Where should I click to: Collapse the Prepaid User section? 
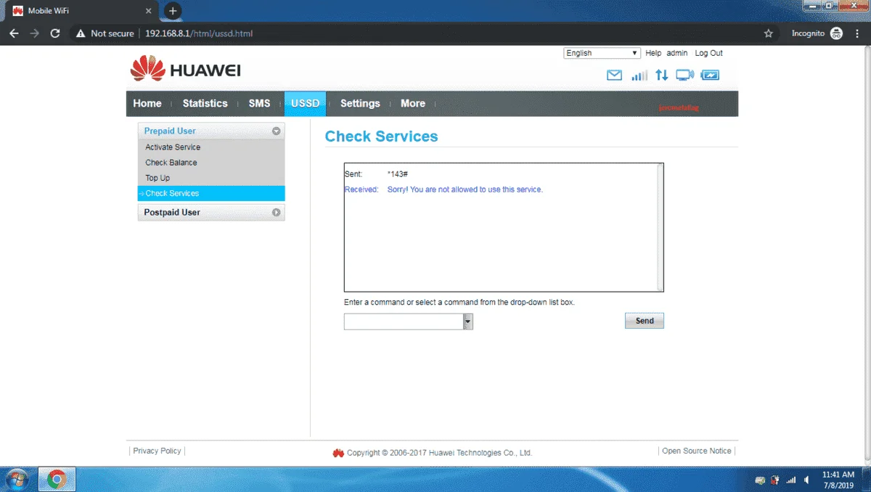(276, 131)
